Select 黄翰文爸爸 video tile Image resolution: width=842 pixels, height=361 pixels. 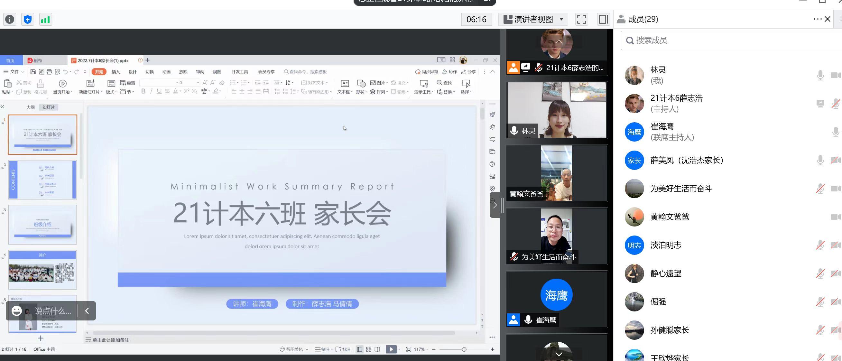coord(557,173)
